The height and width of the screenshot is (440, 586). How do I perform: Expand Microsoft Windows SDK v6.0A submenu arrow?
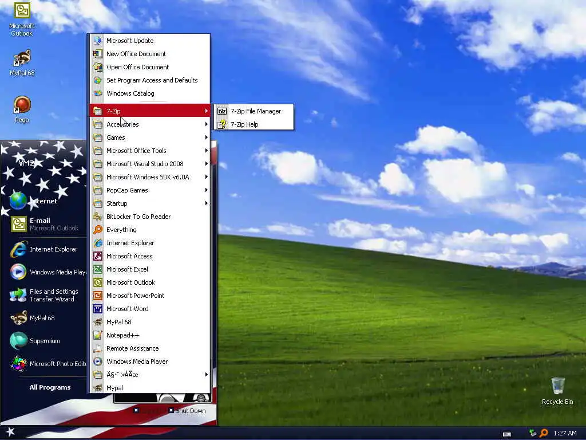(x=206, y=177)
